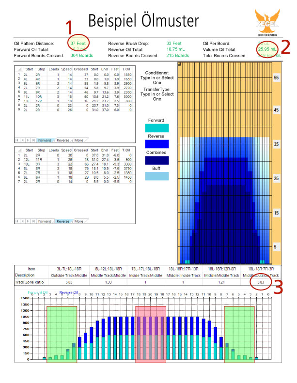Click next sheet arrow beside the active Forward tab

coord(28,140)
